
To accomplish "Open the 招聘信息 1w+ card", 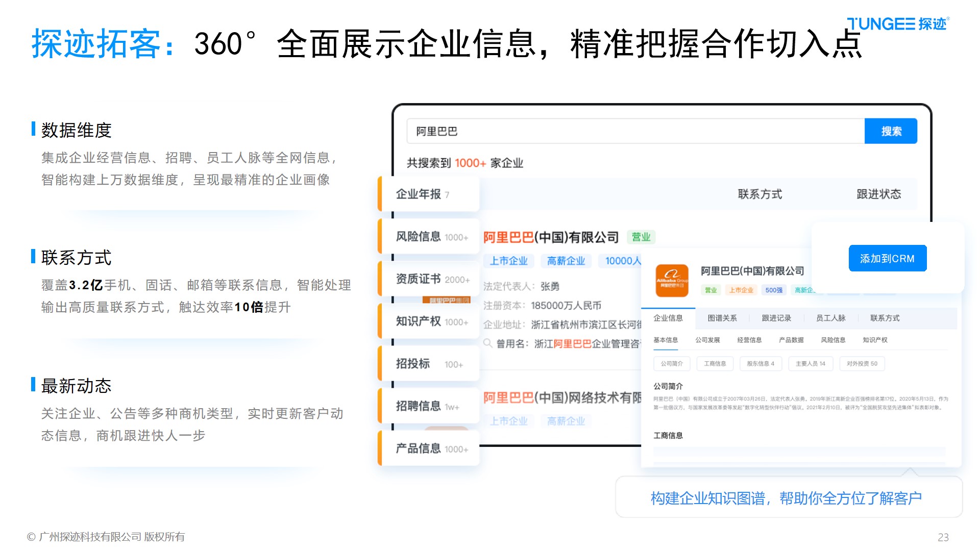I will pyautogui.click(x=429, y=406).
